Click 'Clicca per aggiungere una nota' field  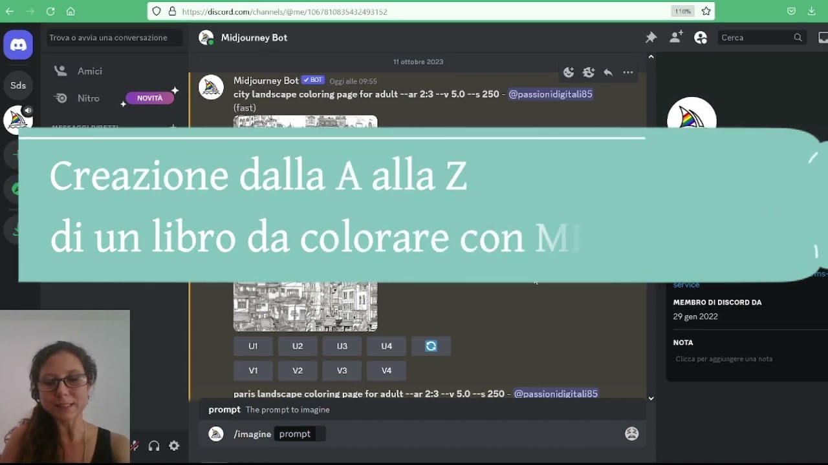point(724,359)
